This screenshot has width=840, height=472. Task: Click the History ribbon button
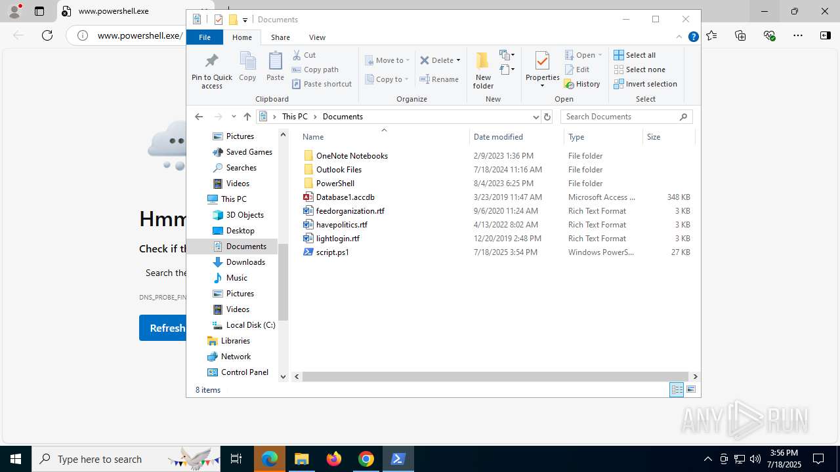point(582,84)
